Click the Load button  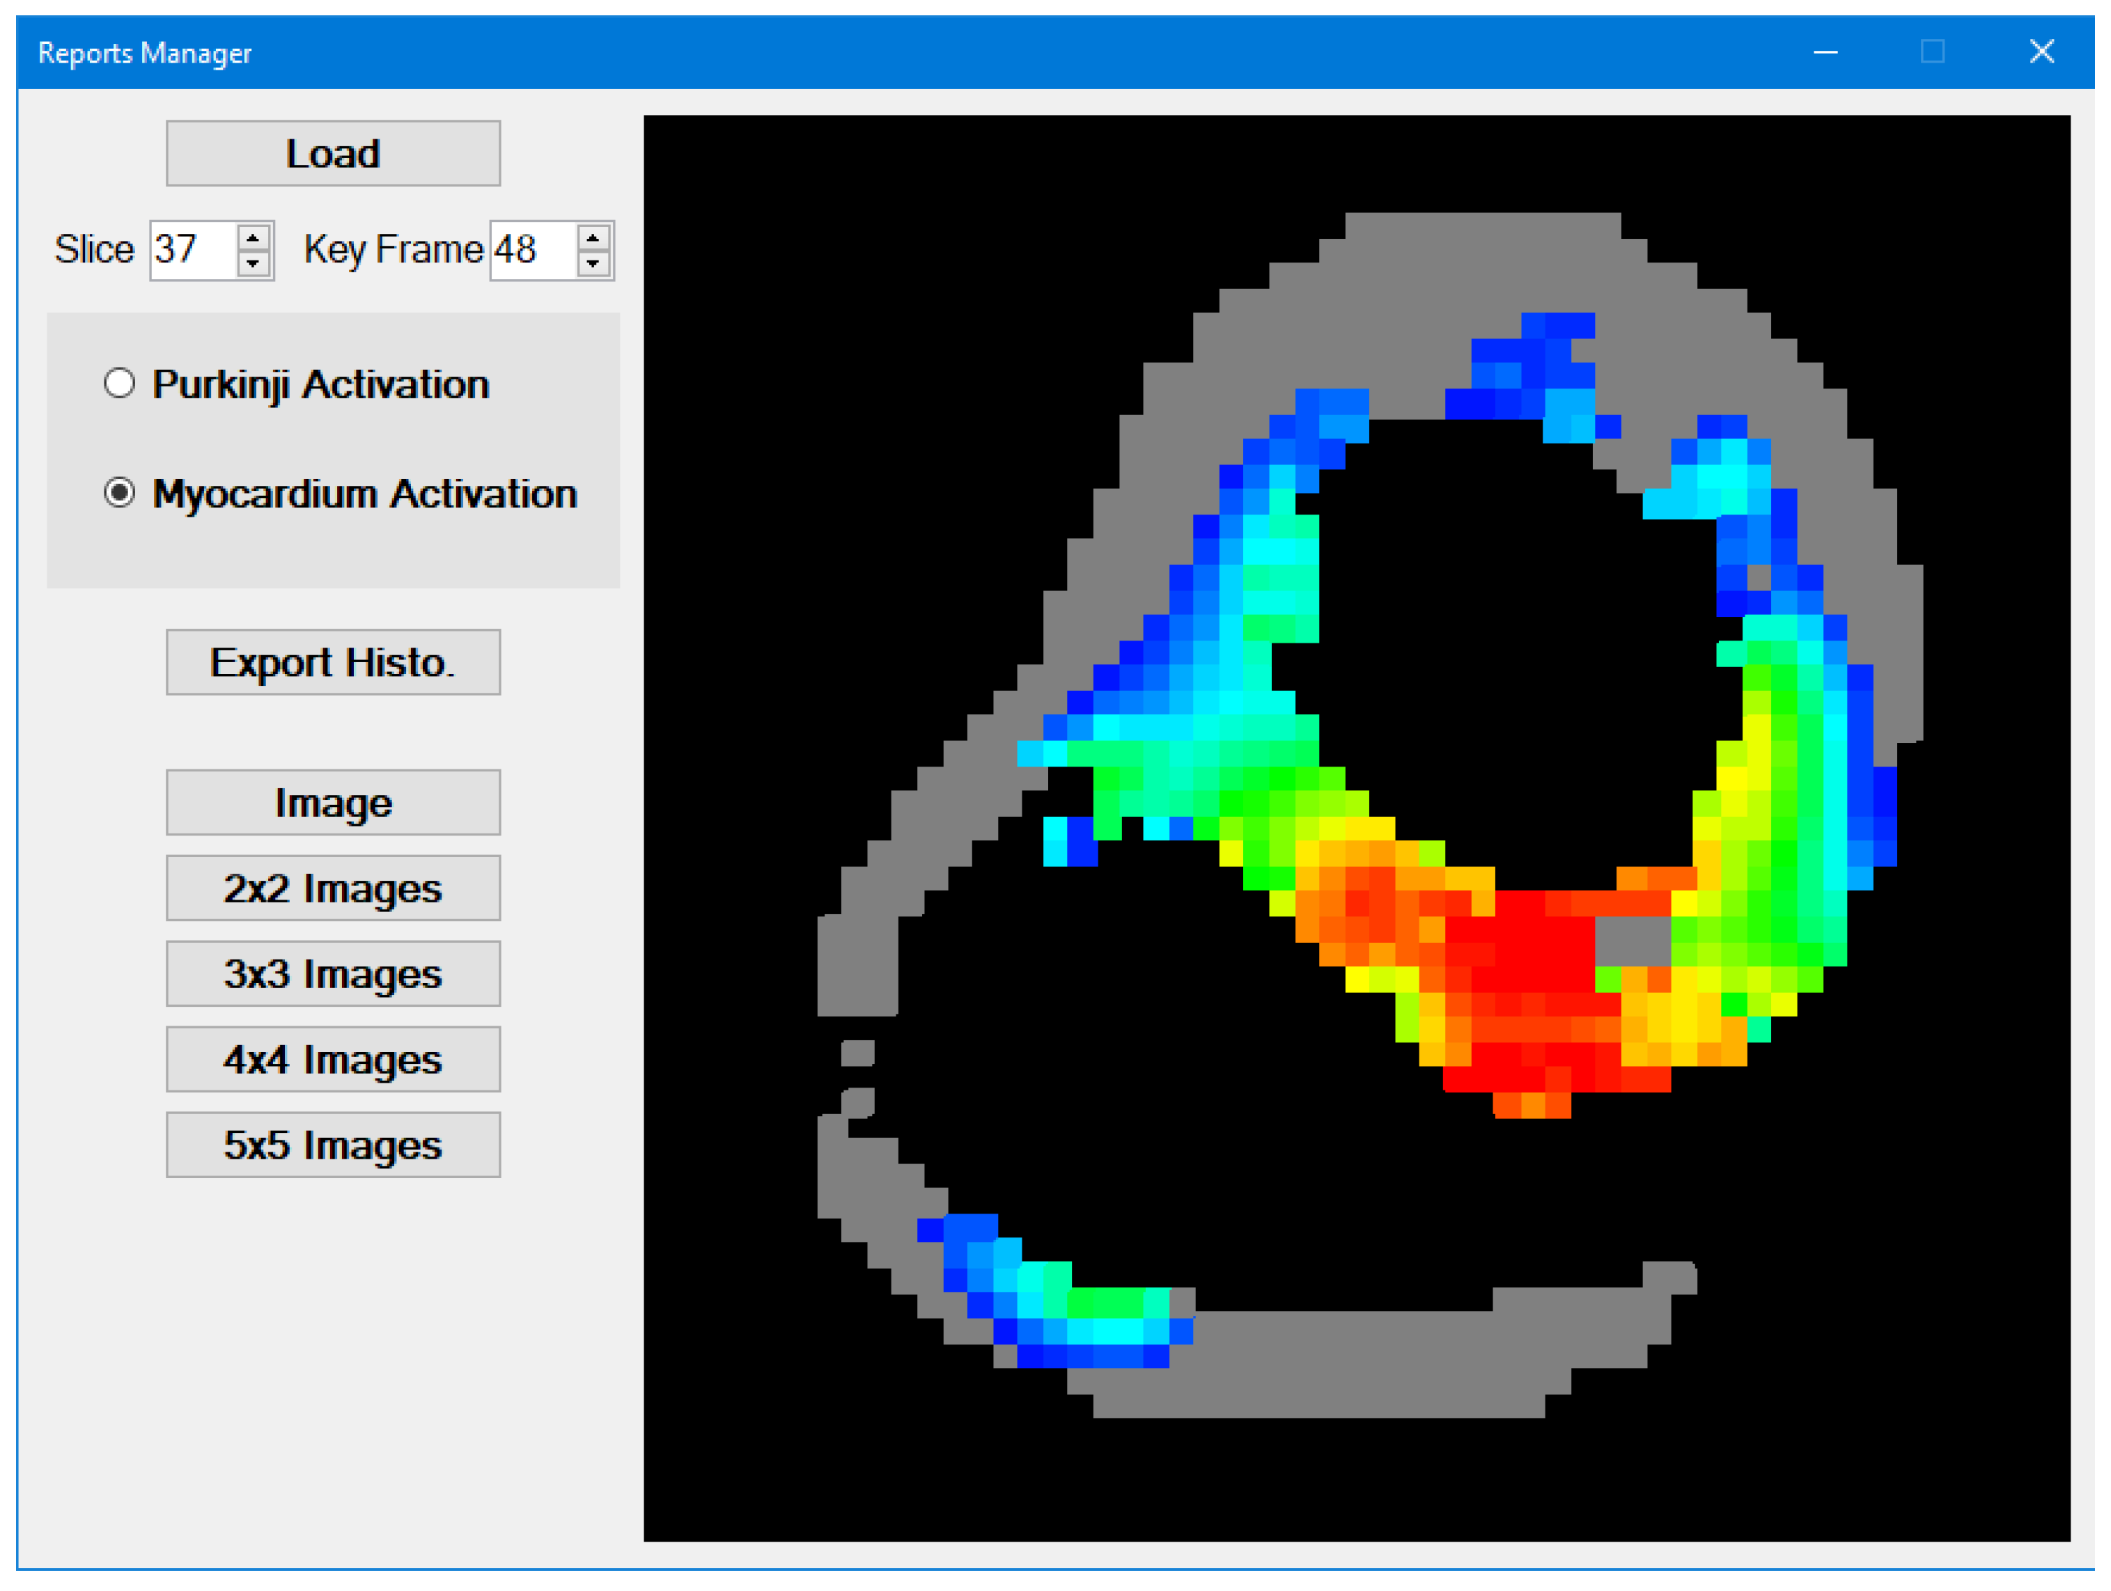pyautogui.click(x=332, y=154)
